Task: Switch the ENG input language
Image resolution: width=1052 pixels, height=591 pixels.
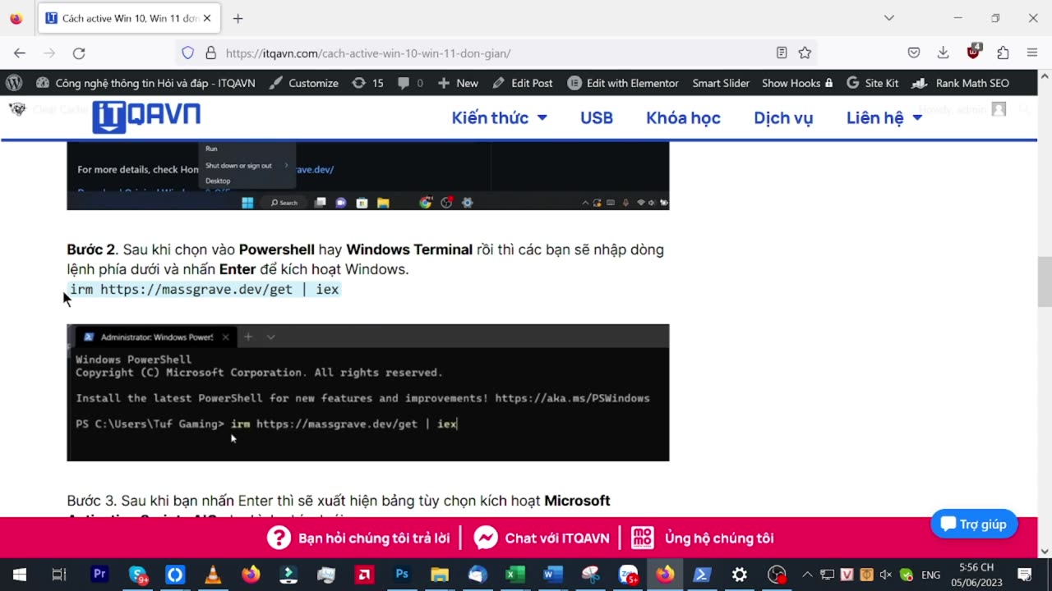Action: 930,575
